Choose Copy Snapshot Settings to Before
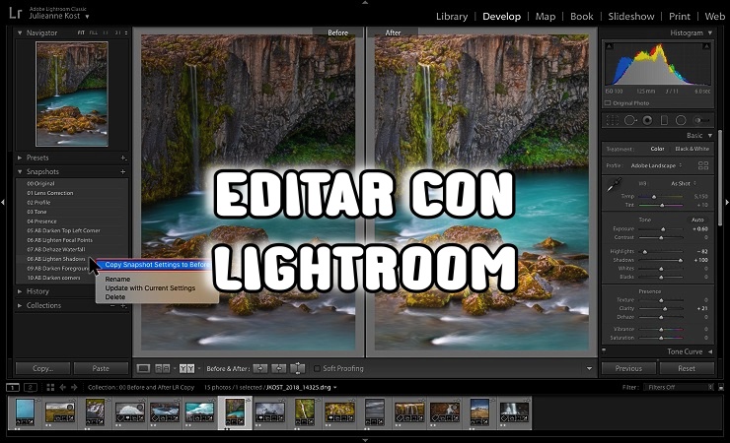The width and height of the screenshot is (730, 443). (157, 265)
